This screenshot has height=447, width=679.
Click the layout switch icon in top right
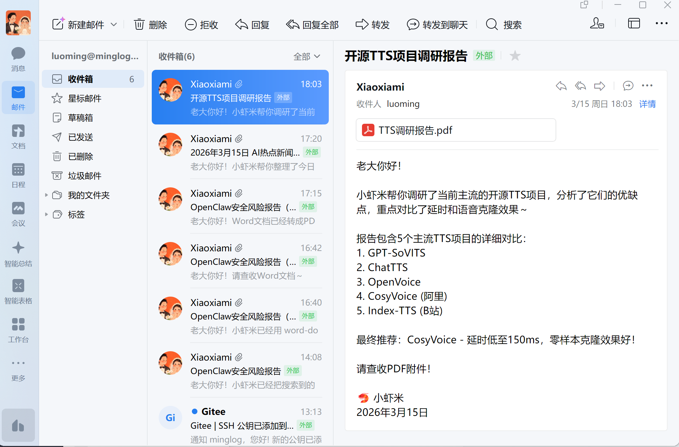point(634,24)
